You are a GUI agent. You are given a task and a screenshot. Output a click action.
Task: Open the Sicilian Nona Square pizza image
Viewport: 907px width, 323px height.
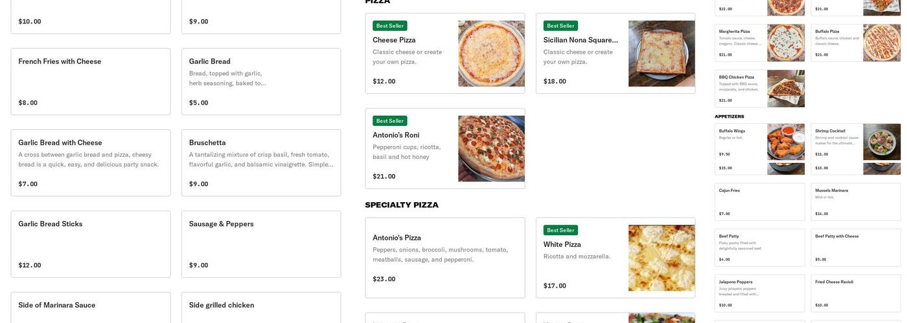(x=661, y=54)
